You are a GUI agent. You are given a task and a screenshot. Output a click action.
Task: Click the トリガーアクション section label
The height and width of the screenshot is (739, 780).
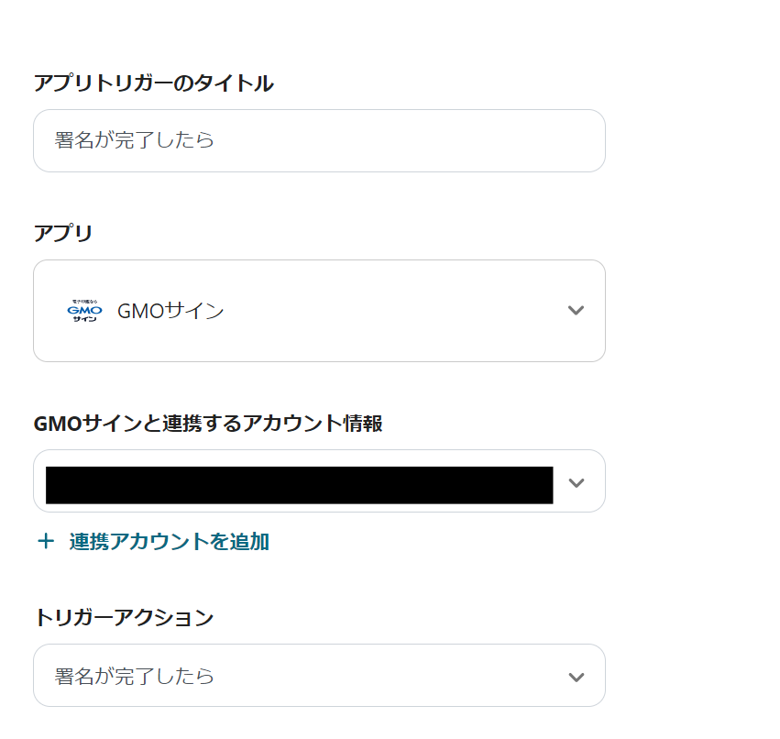pyautogui.click(x=124, y=617)
